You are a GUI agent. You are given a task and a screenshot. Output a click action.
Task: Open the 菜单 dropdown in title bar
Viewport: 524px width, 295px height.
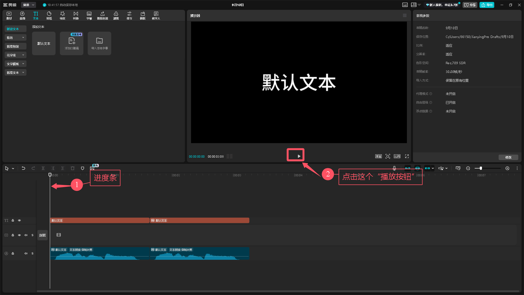(28, 5)
